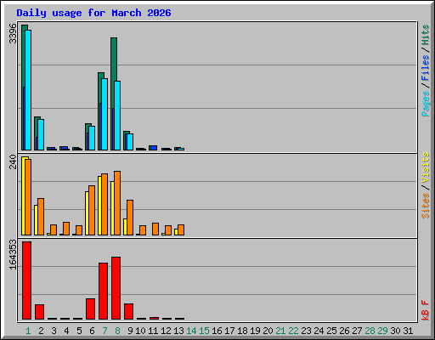
Task: Click day 31 on the x-axis
Action: (408, 331)
